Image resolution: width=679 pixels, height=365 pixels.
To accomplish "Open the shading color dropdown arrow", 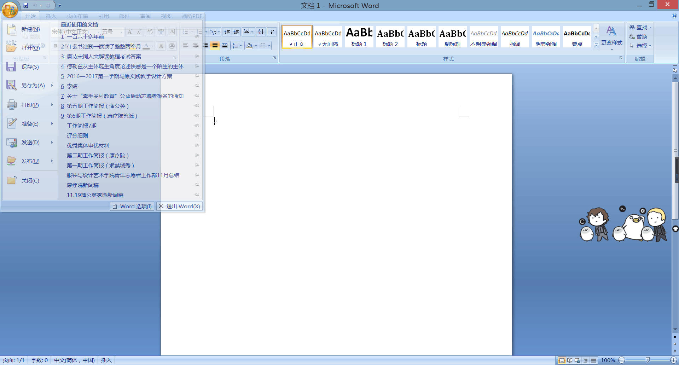I will pyautogui.click(x=256, y=46).
